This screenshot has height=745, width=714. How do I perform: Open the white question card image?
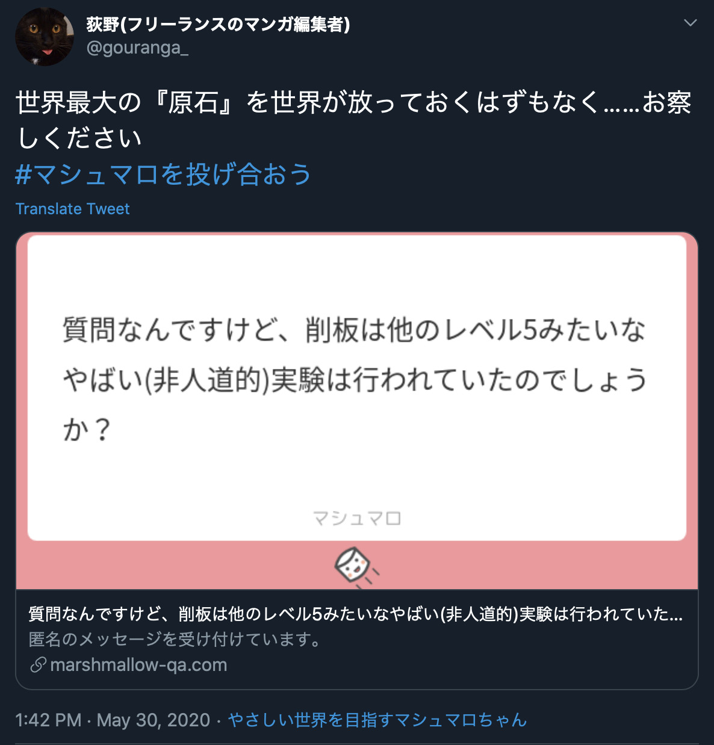[357, 388]
